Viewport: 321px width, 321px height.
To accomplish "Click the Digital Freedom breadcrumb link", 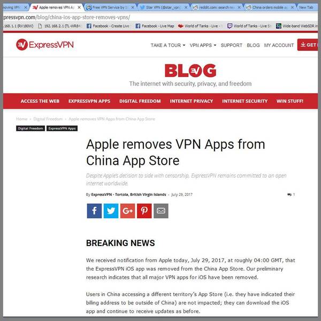I will [x=48, y=119].
